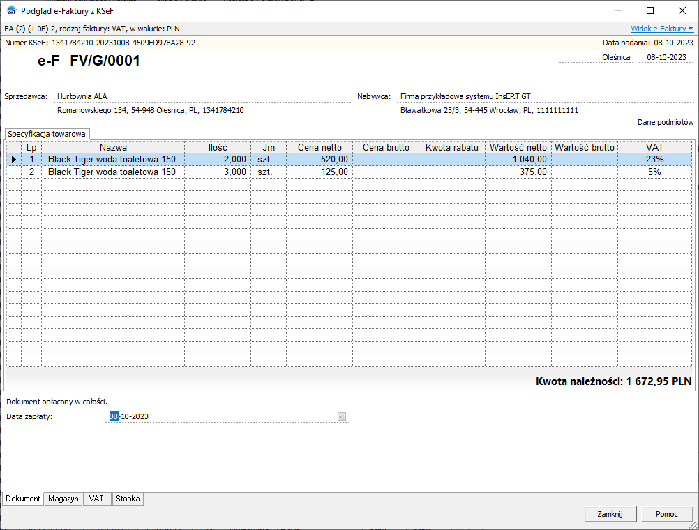
Task: Click the Data nadania 08-10-2023 value
Action: [x=674, y=43]
